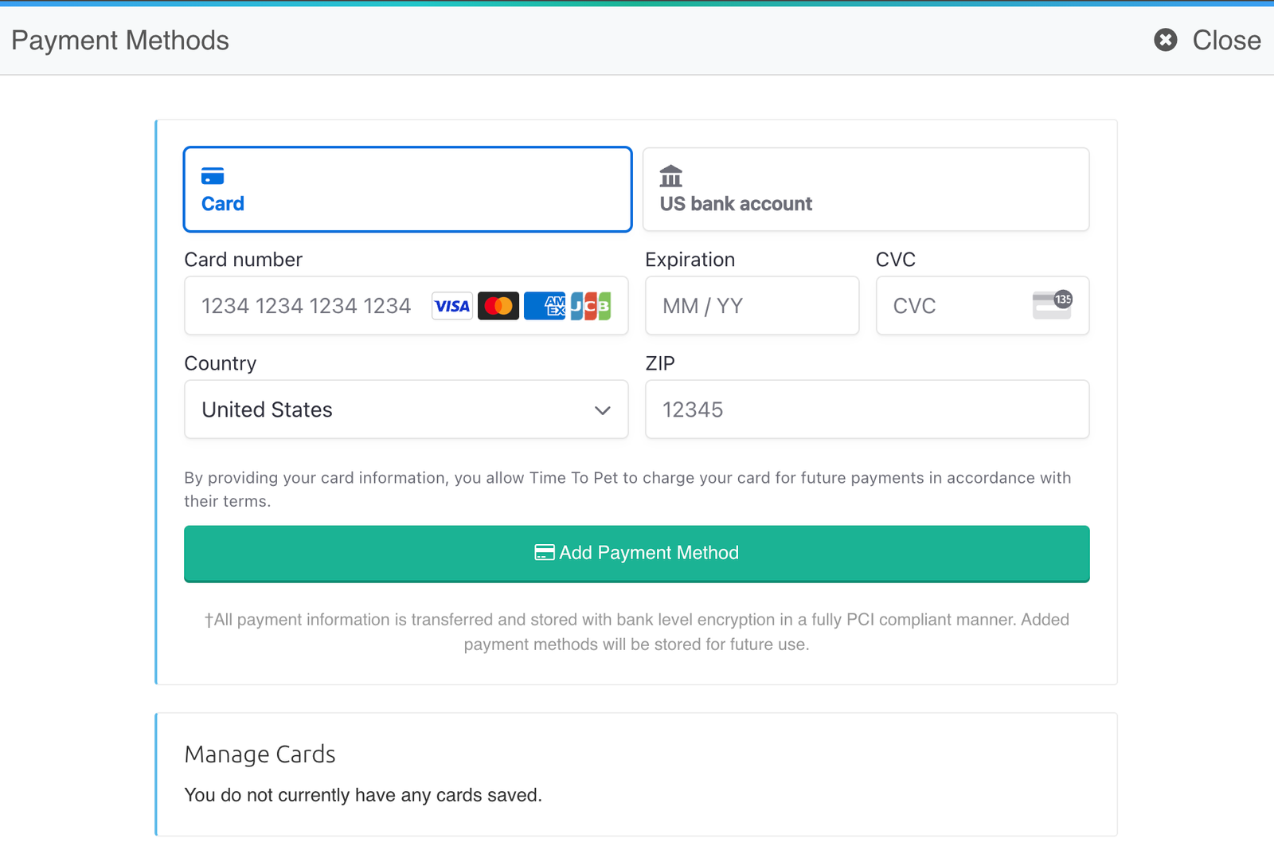Click the Manage Cards heading
1274x858 pixels.
pyautogui.click(x=260, y=754)
